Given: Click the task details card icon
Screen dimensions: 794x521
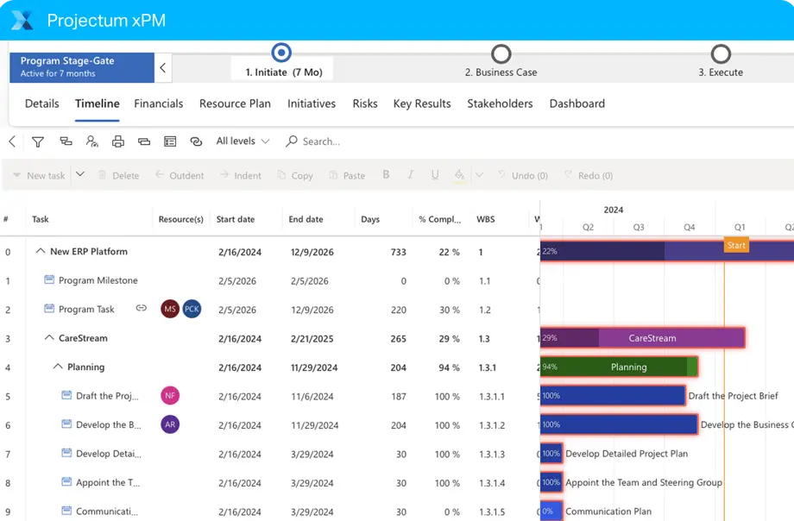Looking at the screenshot, I should click(170, 141).
